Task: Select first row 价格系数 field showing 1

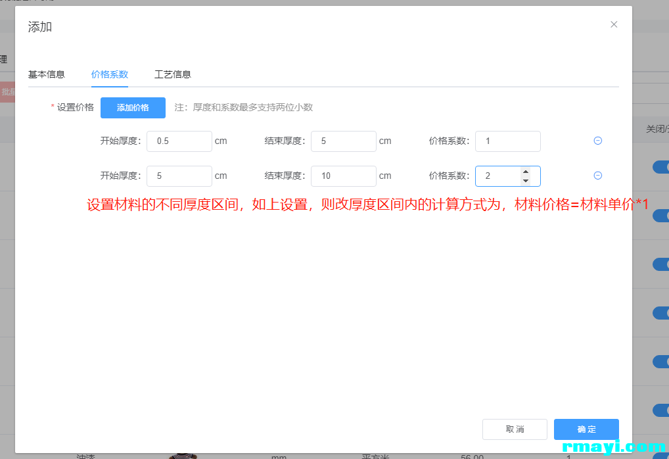Action: (507, 141)
